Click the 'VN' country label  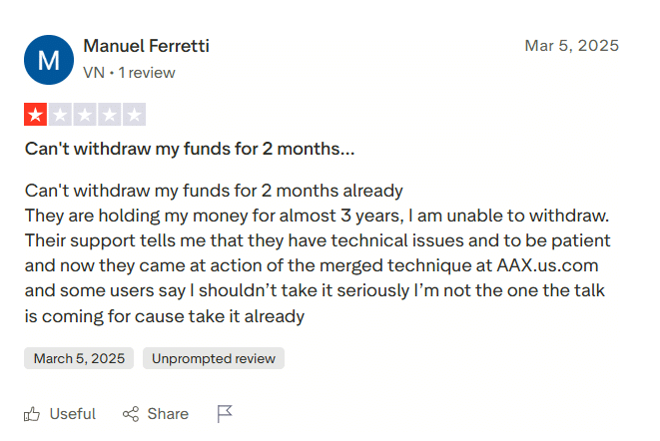point(94,72)
